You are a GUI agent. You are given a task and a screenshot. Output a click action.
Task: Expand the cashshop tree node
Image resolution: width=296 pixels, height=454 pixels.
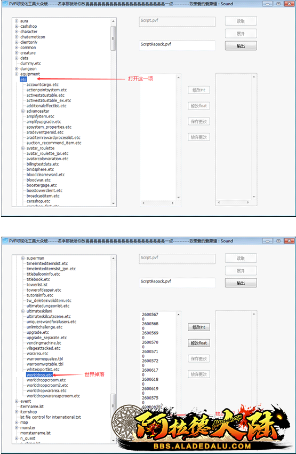[x=17, y=26]
